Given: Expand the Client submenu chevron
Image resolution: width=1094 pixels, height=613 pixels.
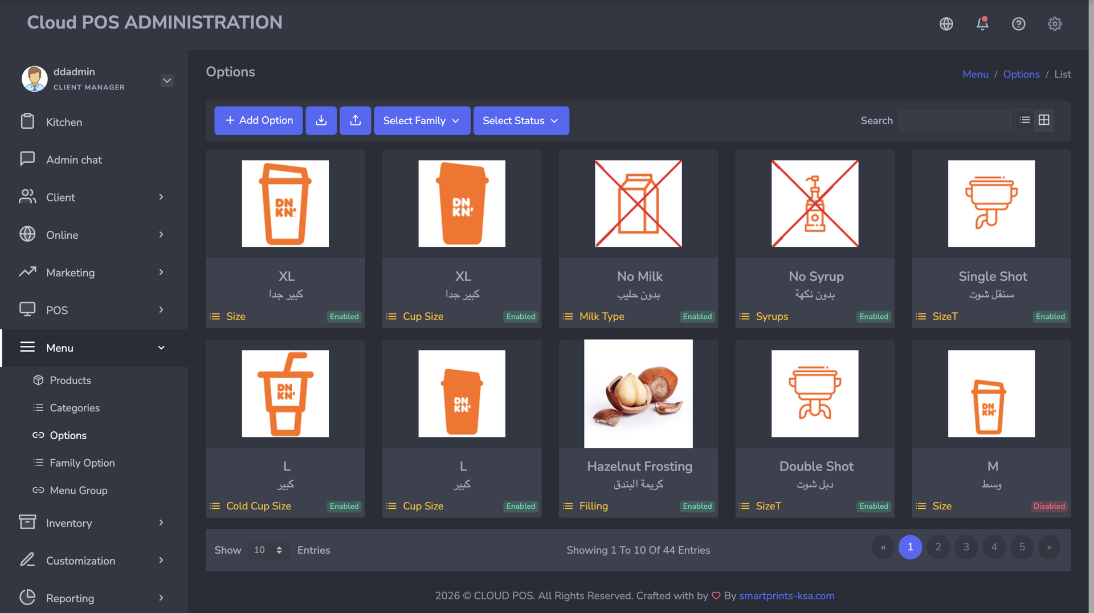Looking at the screenshot, I should (161, 197).
